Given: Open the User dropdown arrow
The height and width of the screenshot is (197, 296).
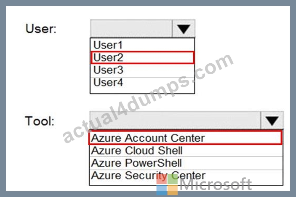Looking at the screenshot, I should (184, 29).
